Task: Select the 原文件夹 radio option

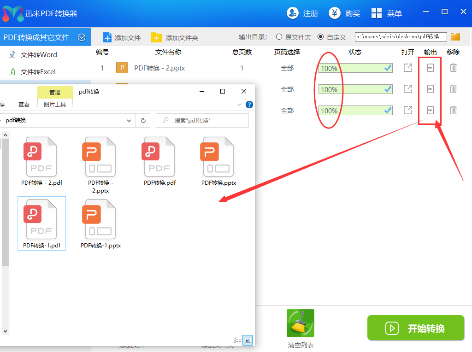Action: pyautogui.click(x=279, y=37)
